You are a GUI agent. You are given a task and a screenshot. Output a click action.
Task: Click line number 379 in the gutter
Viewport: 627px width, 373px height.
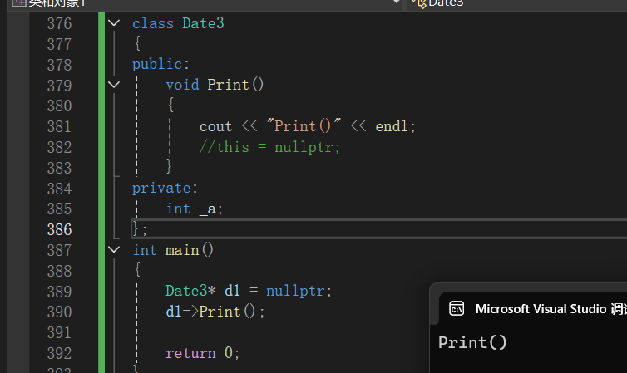point(59,86)
